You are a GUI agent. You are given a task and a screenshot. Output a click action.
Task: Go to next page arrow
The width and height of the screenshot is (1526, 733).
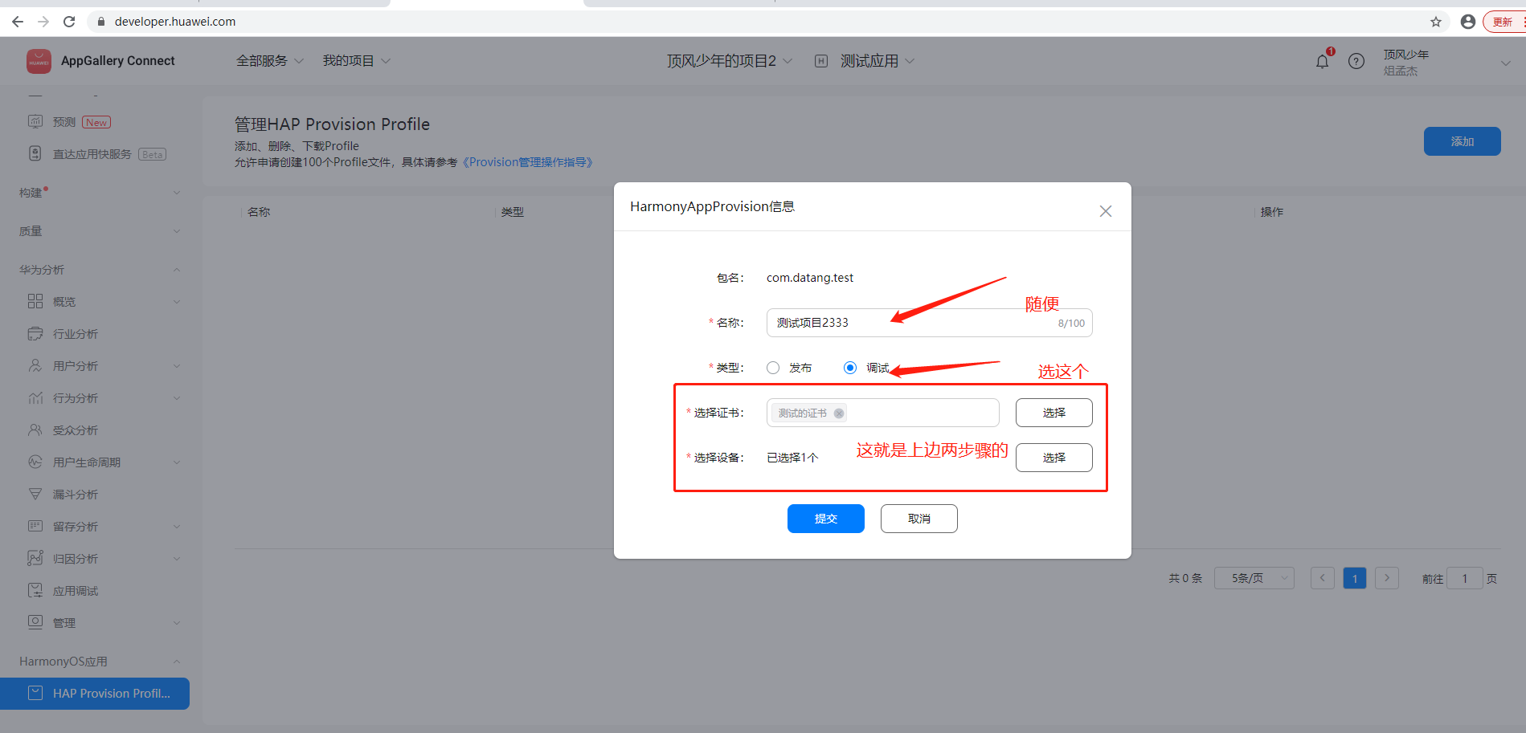coord(1387,578)
